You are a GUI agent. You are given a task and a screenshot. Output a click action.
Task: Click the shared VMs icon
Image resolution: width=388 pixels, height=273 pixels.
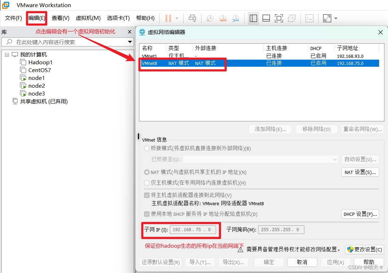[x=15, y=101]
